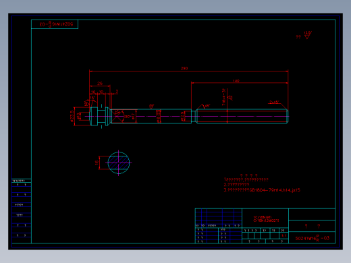
Task: Click the ø23.5 diameter dimension
Action: (72, 116)
